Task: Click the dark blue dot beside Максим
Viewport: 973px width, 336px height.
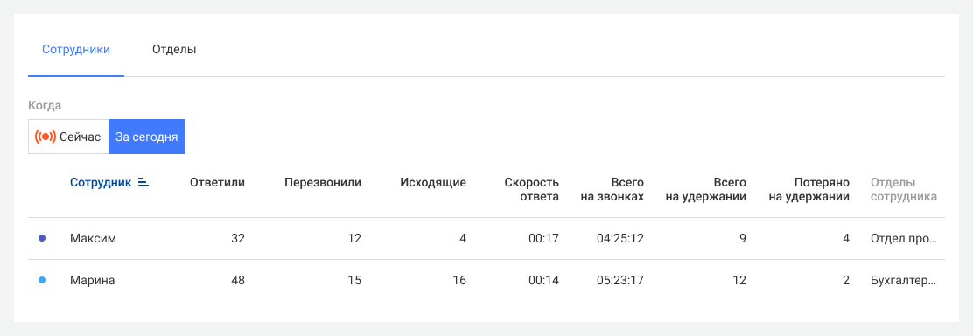Action: [42, 239]
